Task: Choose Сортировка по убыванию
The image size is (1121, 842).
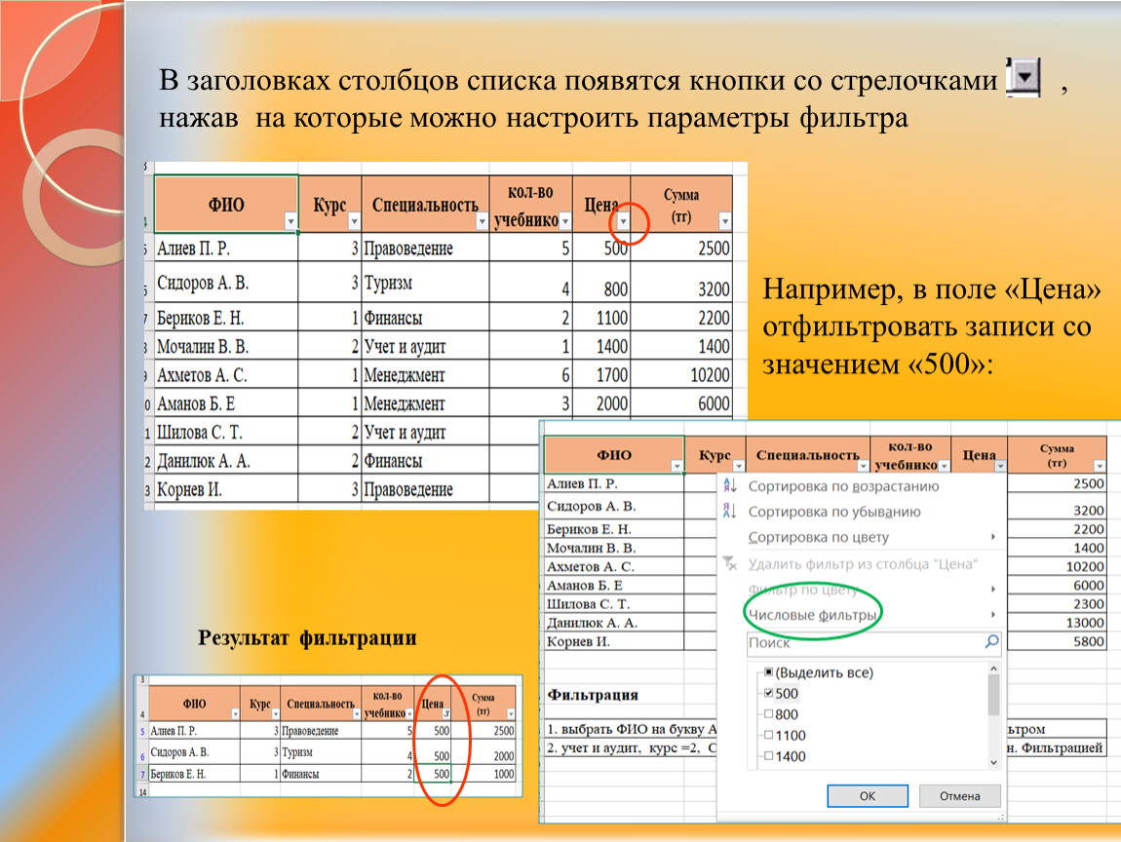Action: point(834,512)
